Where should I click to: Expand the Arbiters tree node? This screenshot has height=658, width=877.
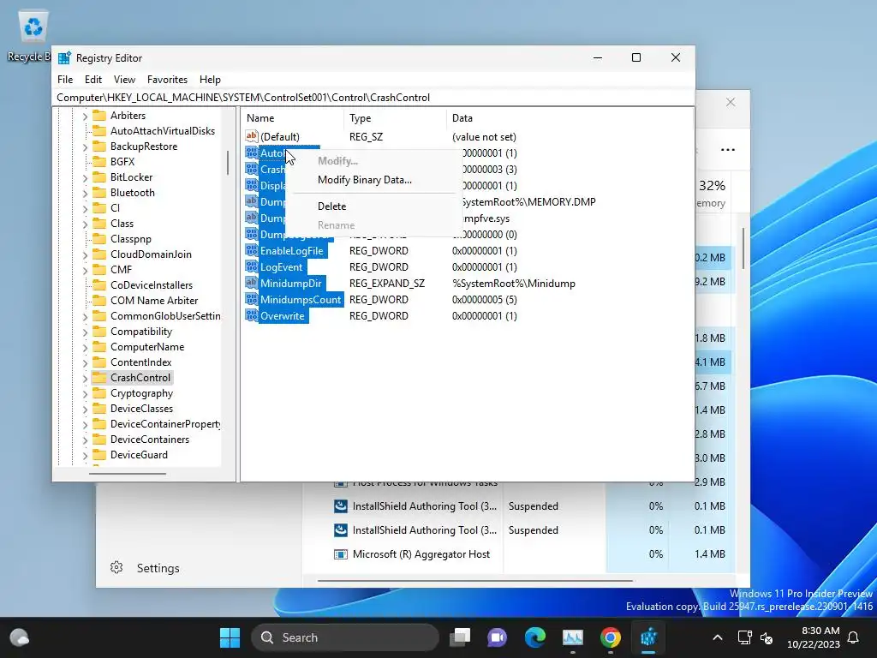85,116
